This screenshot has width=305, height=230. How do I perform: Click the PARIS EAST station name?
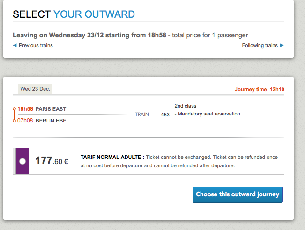(x=51, y=109)
